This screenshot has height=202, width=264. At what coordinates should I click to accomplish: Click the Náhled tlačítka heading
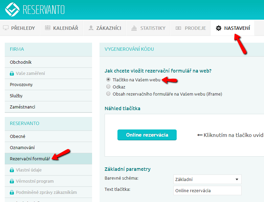click(x=123, y=108)
